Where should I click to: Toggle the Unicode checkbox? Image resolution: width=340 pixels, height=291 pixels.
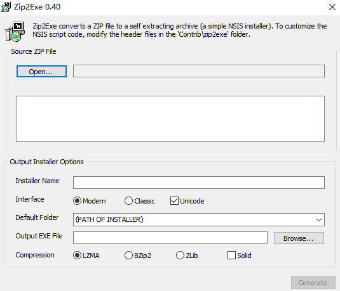click(x=187, y=201)
